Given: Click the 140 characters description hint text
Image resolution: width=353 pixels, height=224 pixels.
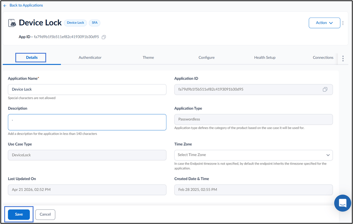Looking at the screenshot, I should click(53, 134).
